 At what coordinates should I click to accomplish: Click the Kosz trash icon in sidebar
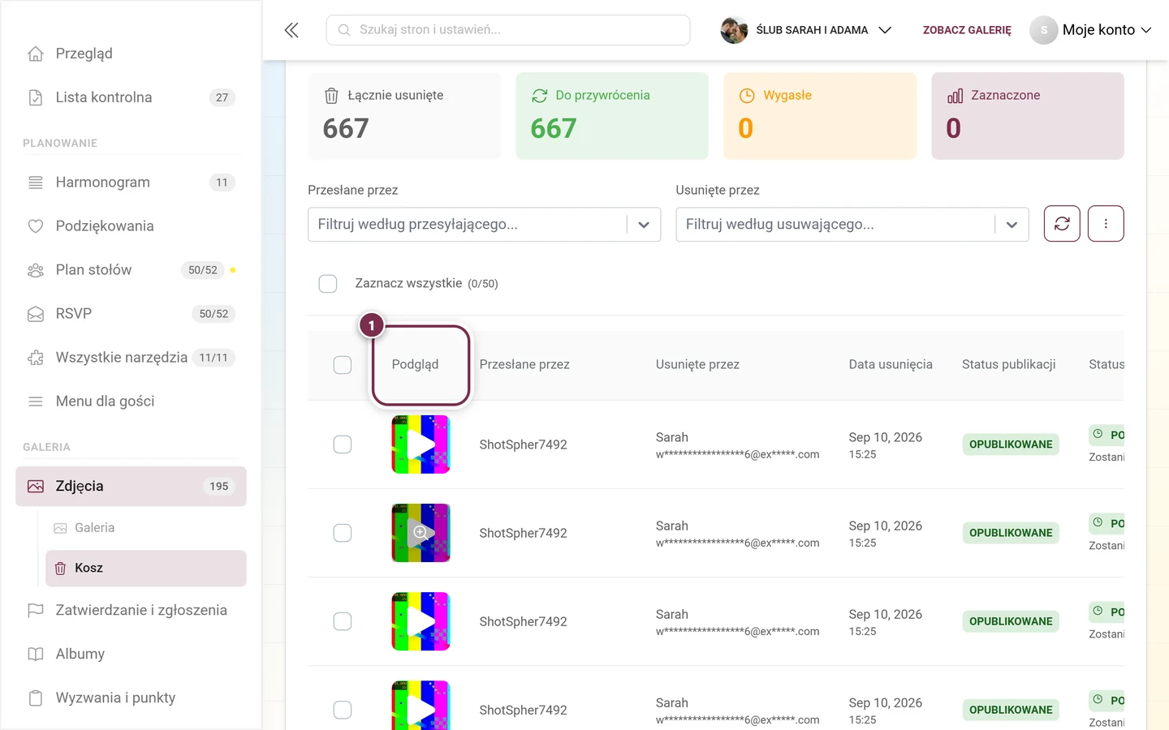(60, 569)
